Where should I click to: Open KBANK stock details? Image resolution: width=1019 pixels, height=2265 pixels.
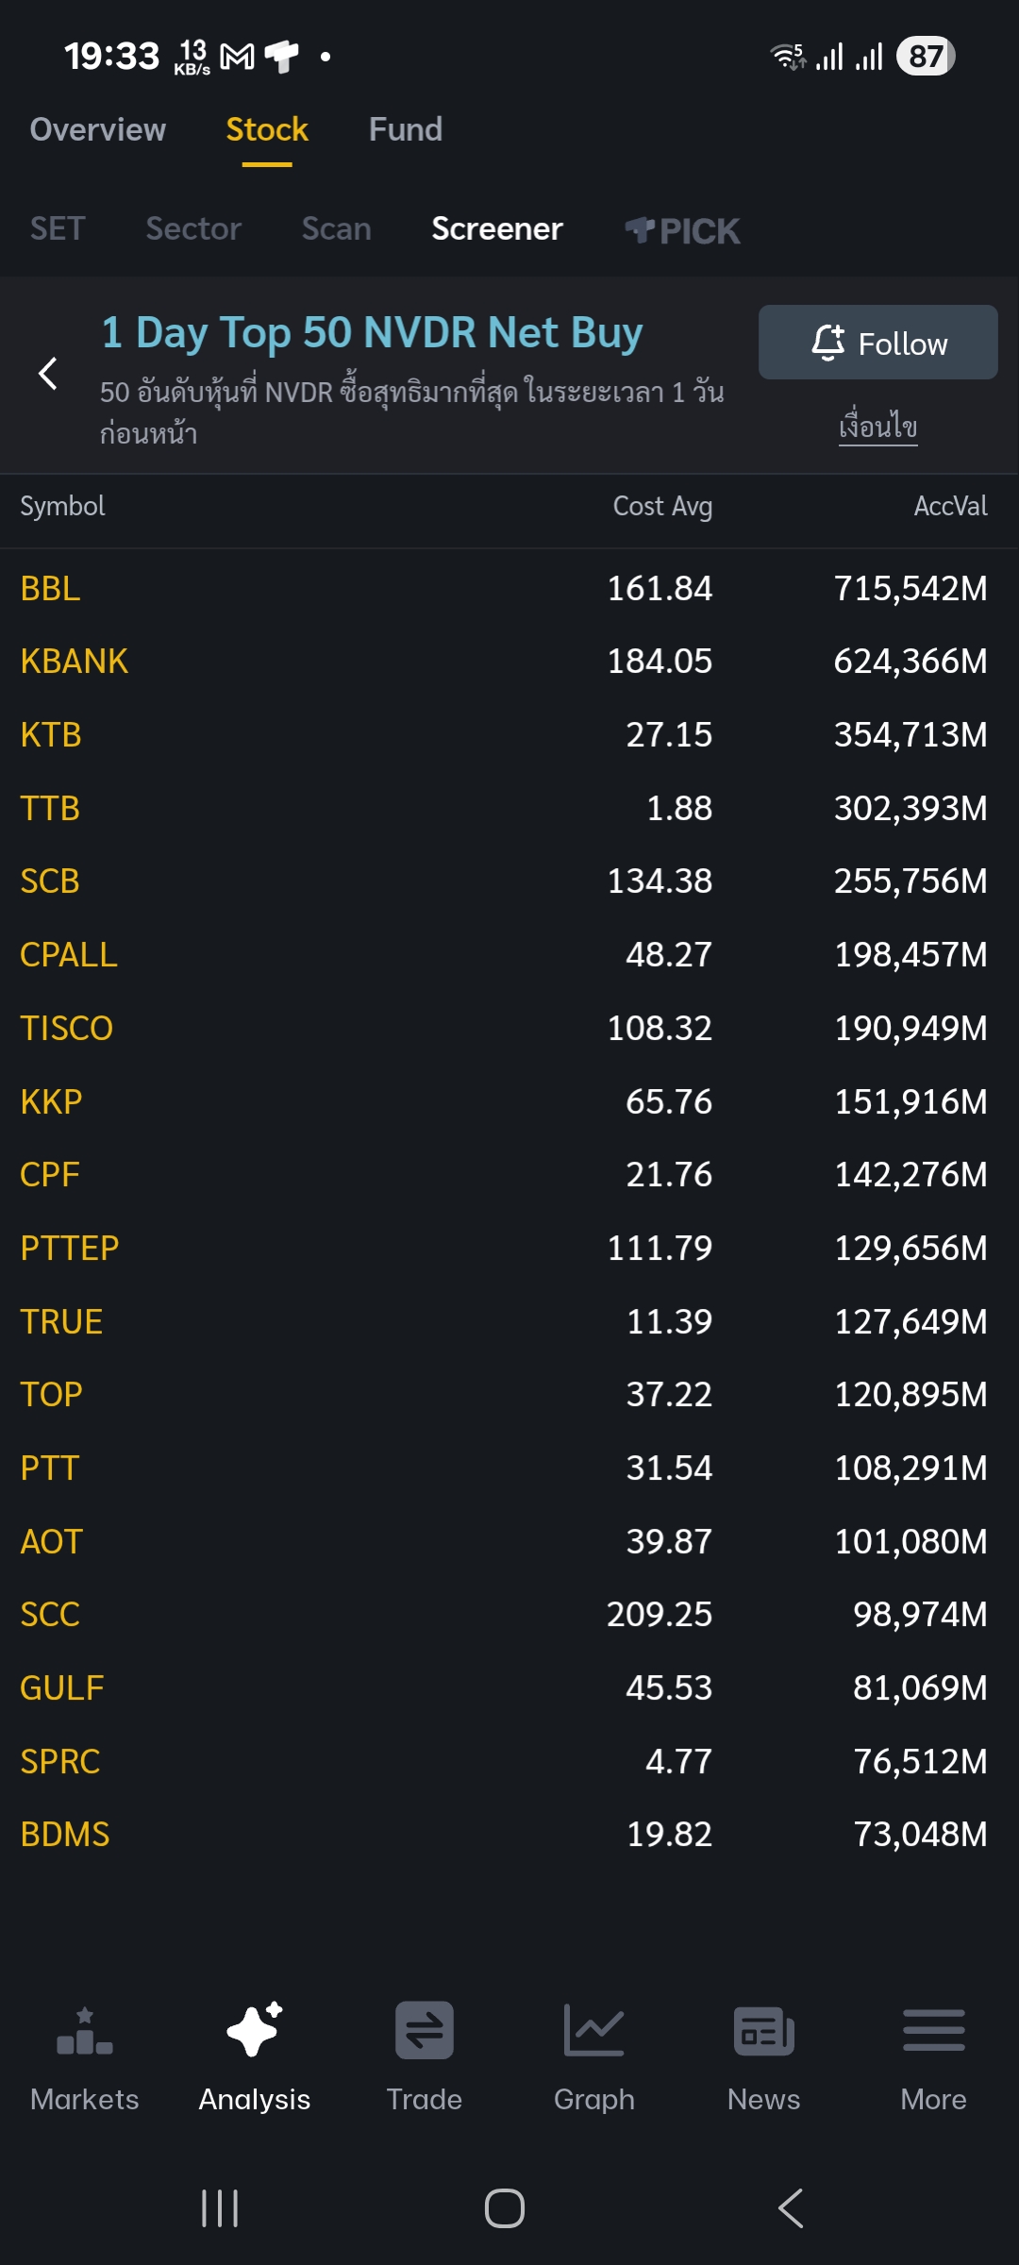(75, 661)
